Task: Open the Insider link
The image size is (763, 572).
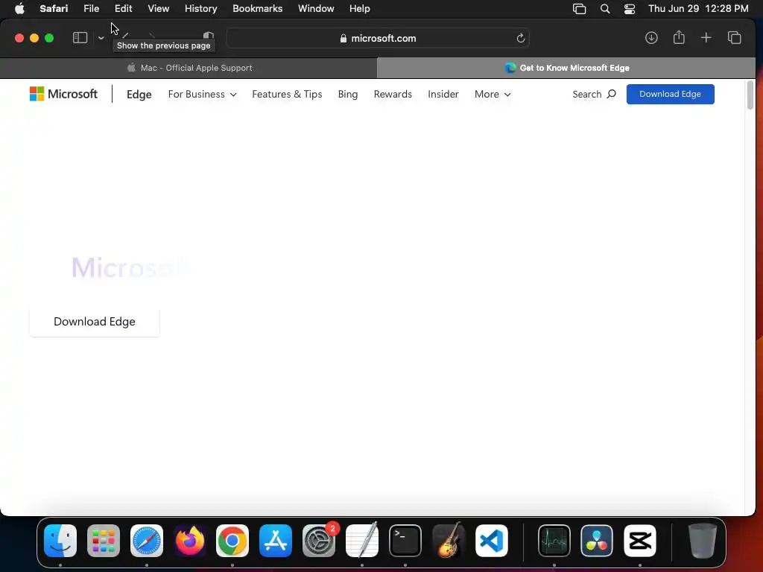Action: [443, 95]
